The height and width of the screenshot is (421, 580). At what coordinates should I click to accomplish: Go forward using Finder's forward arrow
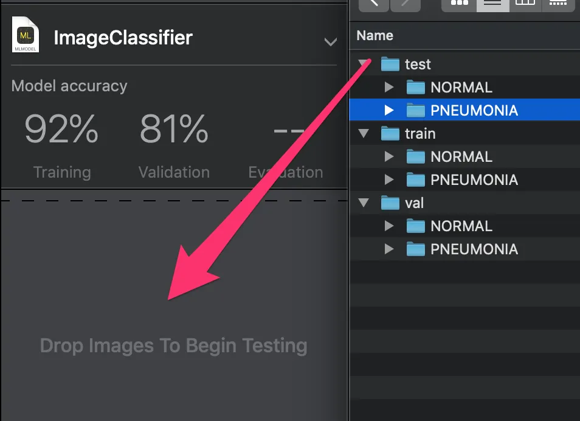(x=406, y=5)
